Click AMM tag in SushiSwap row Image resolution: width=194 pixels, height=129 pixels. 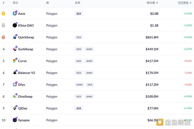pos(89,49)
